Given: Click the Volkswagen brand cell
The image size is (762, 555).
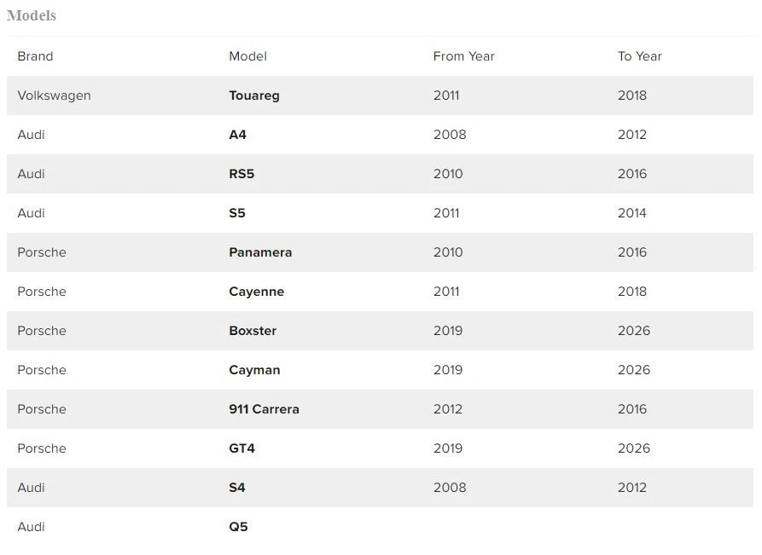Looking at the screenshot, I should [x=54, y=95].
